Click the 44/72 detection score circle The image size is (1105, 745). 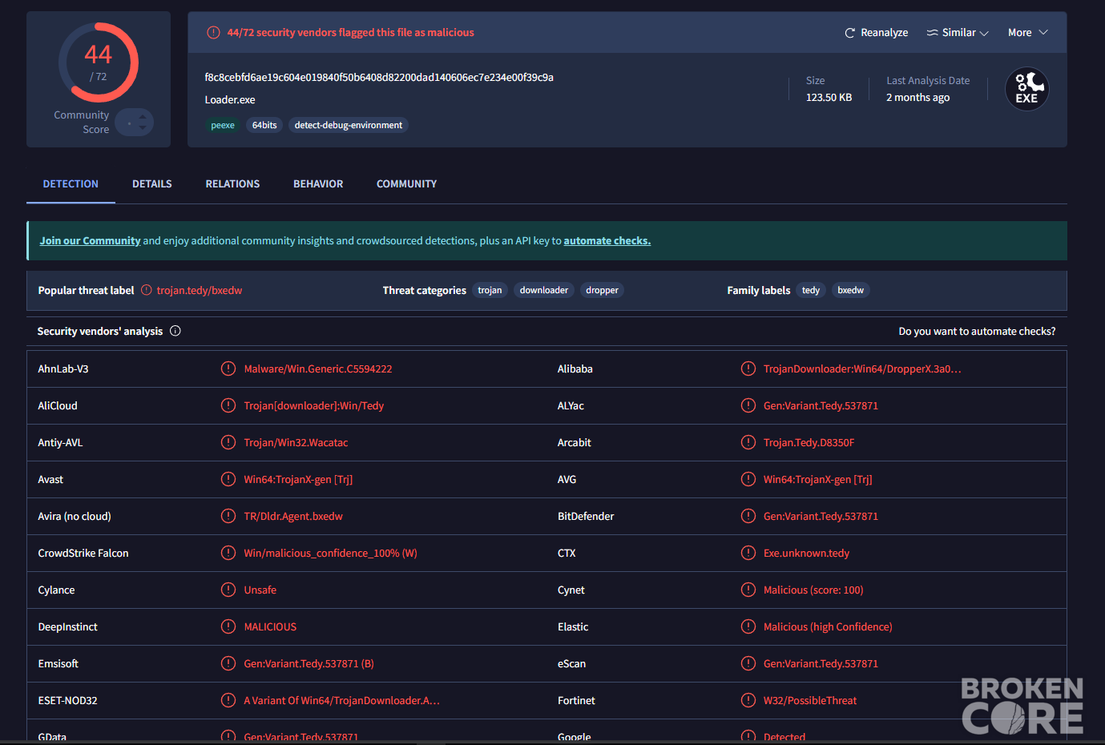click(x=99, y=62)
